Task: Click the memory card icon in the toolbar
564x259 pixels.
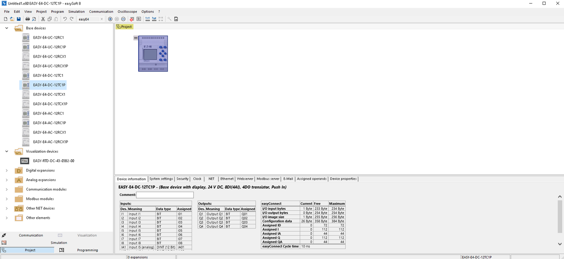Action: pos(176,19)
